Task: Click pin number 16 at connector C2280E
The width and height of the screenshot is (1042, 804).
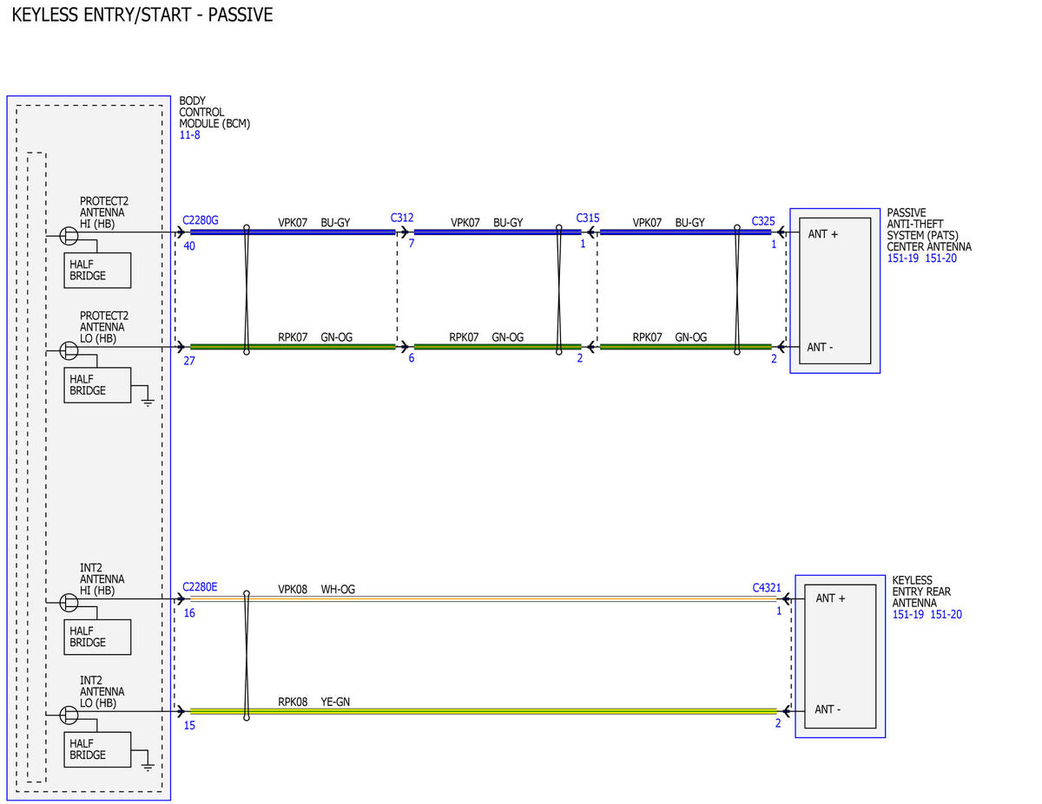Action: pyautogui.click(x=190, y=613)
